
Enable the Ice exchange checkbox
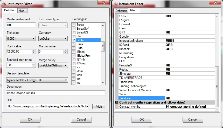coord(74,67)
